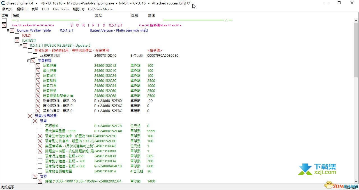Image resolution: width=359 pixels, height=190 pixels.
Task: Toggle the 默認 -20 row checkbox
Action: coord(38,101)
